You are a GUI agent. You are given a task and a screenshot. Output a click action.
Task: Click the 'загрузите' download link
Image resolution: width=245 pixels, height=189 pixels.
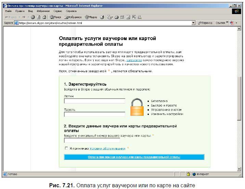click(x=134, y=60)
